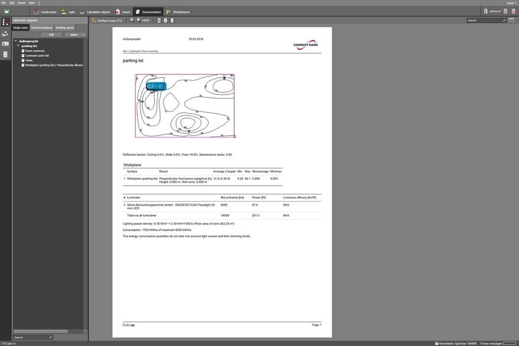Select the output tree sidebar icon
Screen dimensions: 519x346
pyautogui.click(x=5, y=22)
